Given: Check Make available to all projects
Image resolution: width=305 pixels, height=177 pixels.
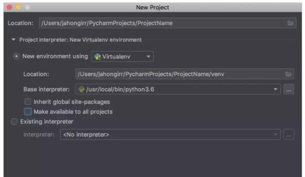Looking at the screenshot, I should point(28,112).
